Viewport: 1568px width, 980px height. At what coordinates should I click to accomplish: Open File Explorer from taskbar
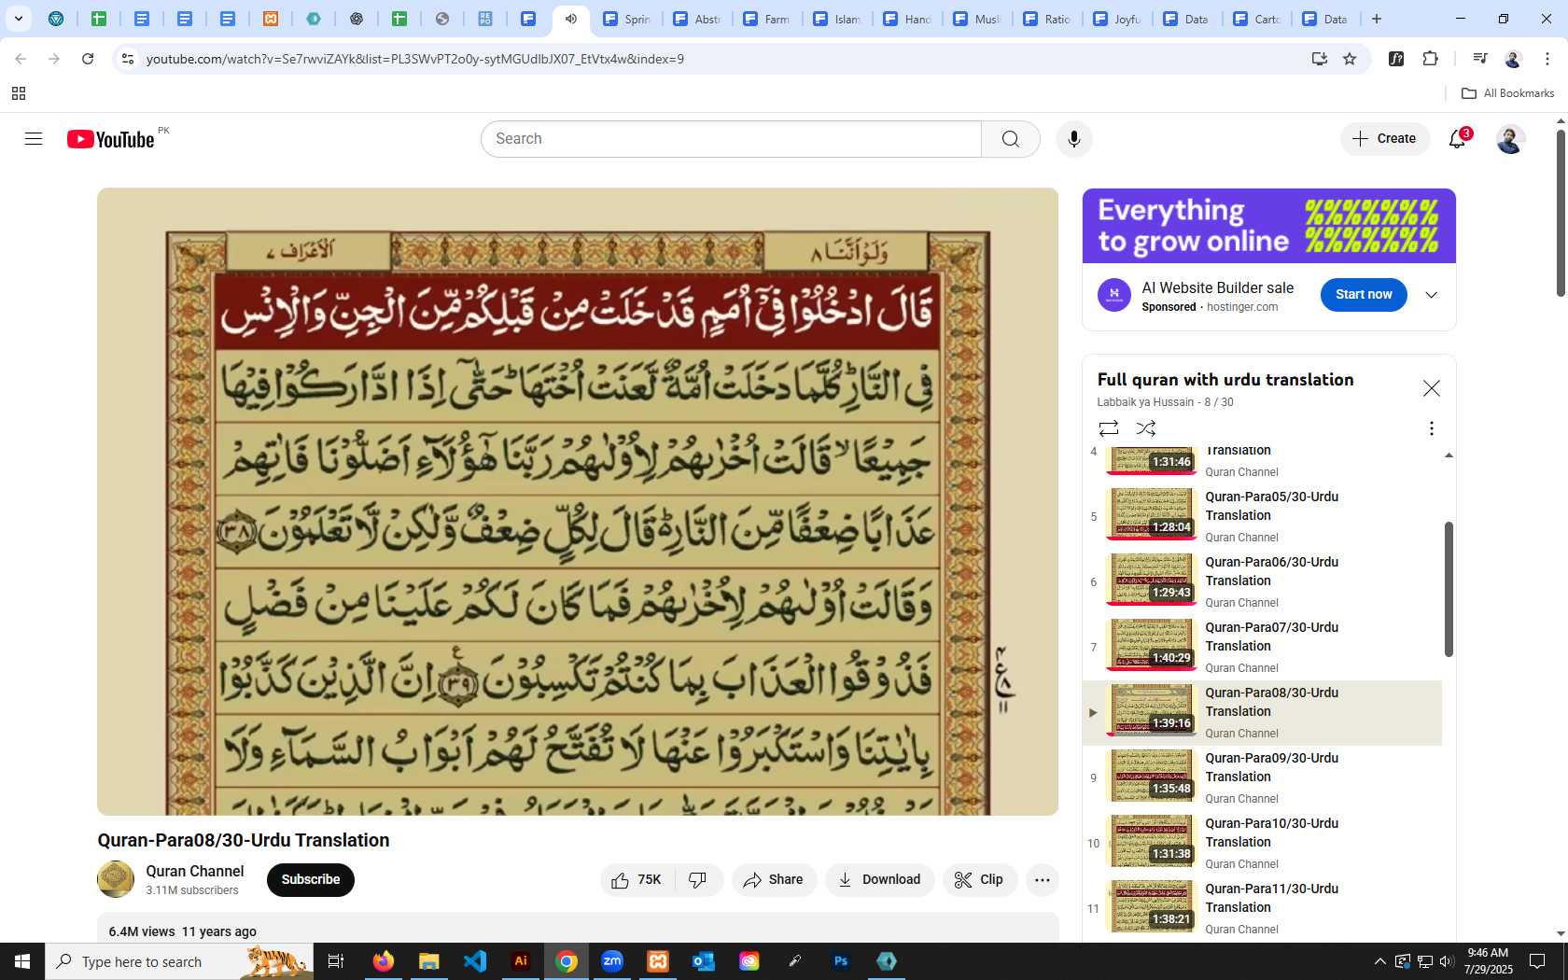tap(428, 961)
